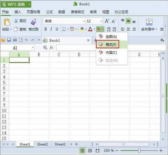Select column B header
The image size is (168, 155).
[x=39, y=54]
